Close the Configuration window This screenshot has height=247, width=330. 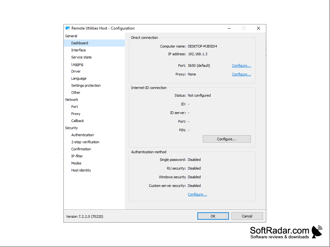(x=259, y=28)
